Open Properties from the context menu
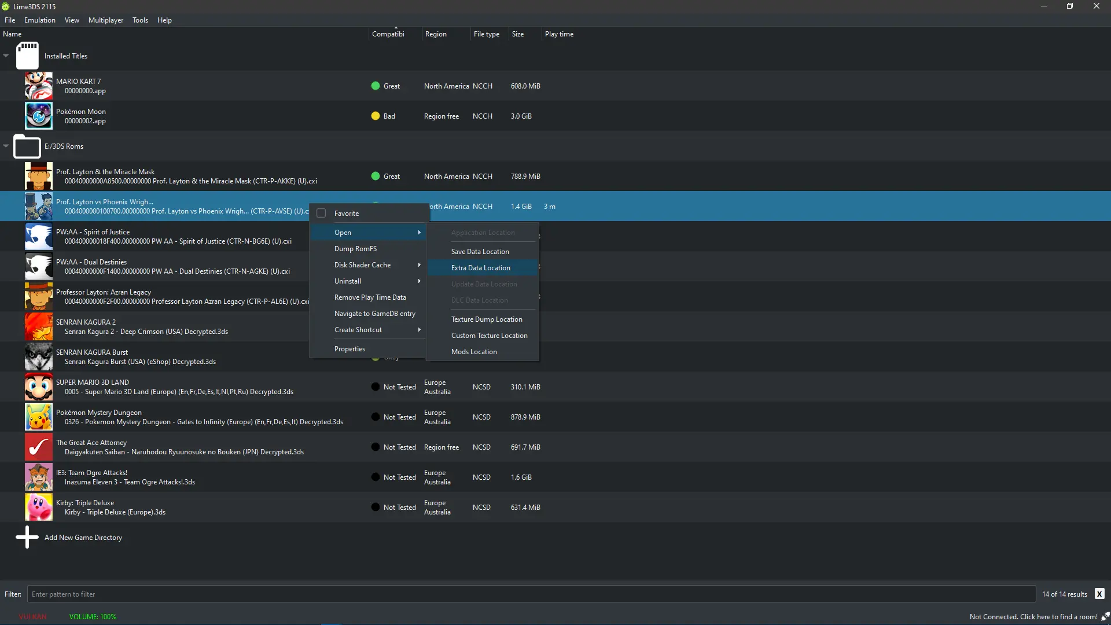Screen dimensions: 1111x625 tap(369, 348)
